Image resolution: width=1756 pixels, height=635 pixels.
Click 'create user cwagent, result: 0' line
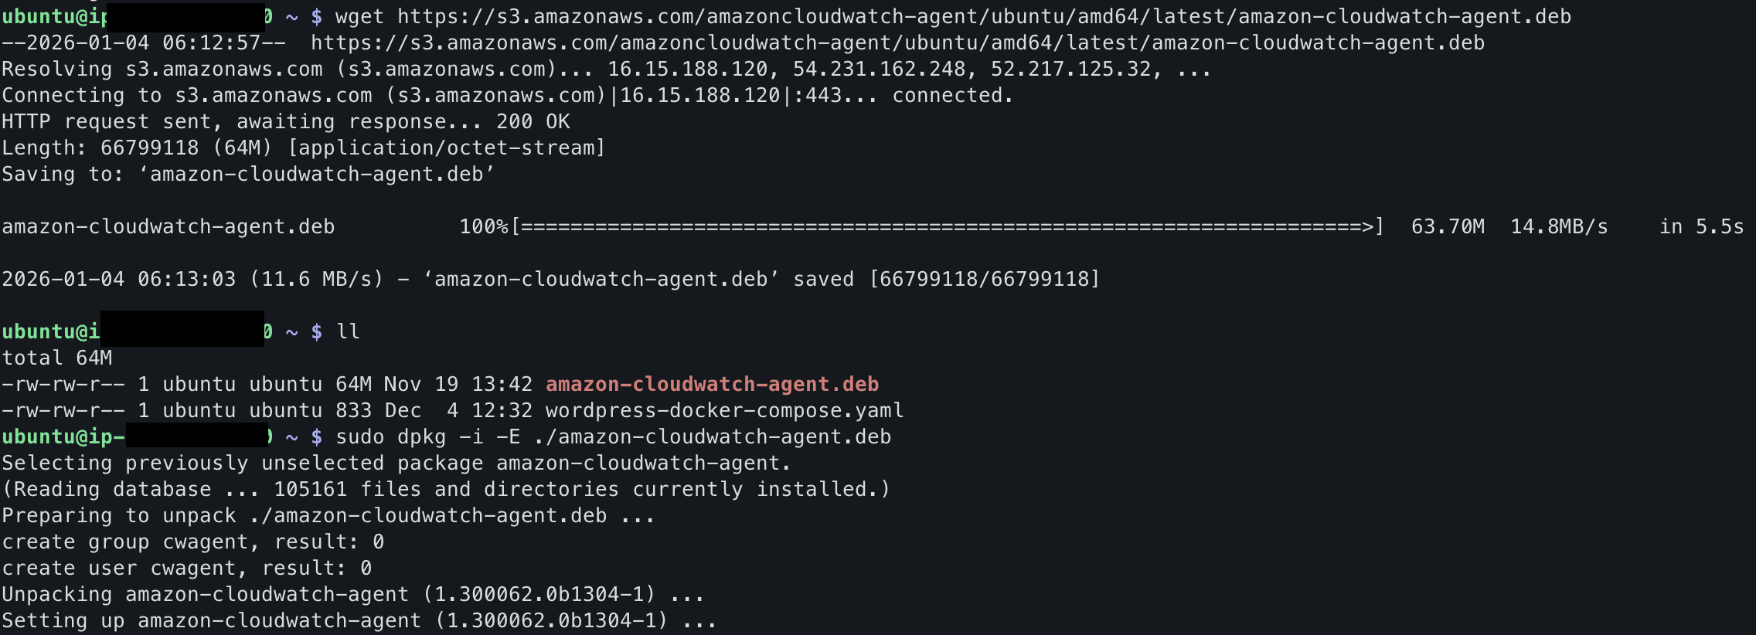(186, 568)
